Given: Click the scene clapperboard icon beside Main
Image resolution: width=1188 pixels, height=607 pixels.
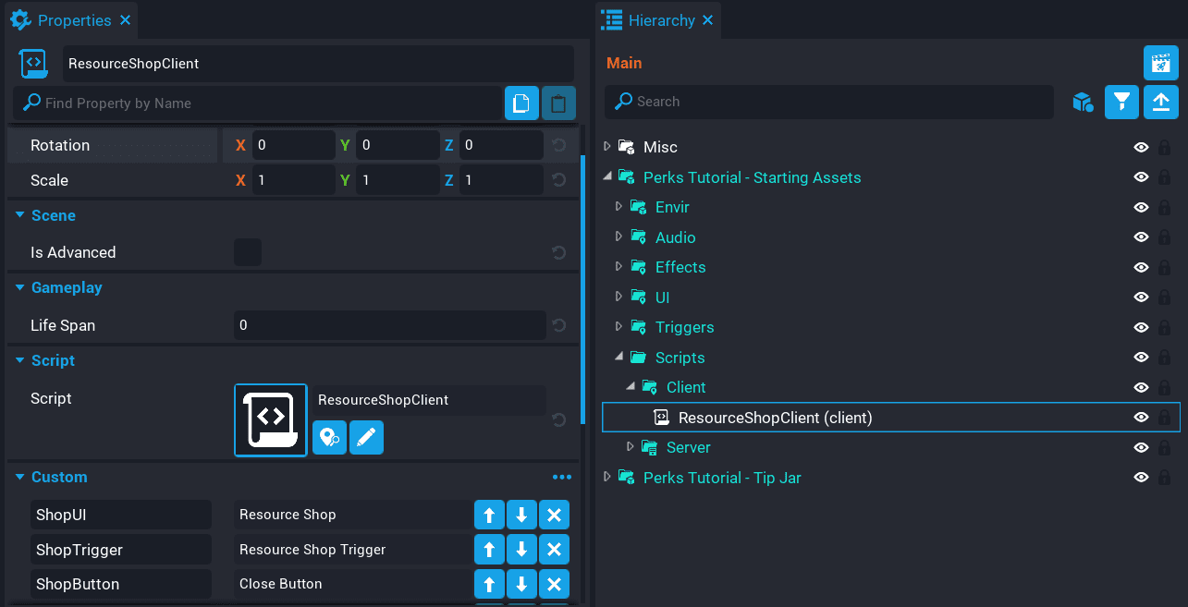Looking at the screenshot, I should click(x=1161, y=64).
